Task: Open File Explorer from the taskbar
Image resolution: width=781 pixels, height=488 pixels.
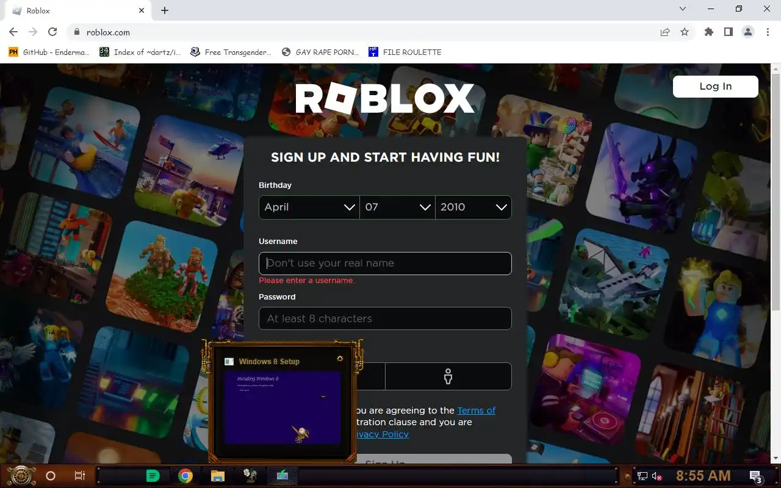Action: point(218,476)
